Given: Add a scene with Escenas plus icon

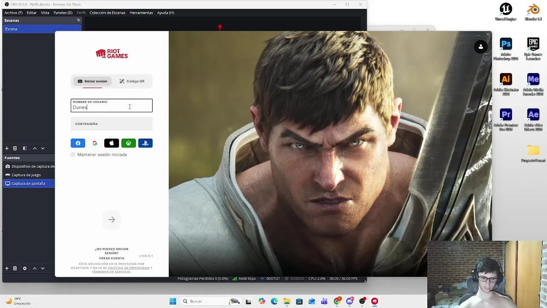Looking at the screenshot, I should pos(7,148).
